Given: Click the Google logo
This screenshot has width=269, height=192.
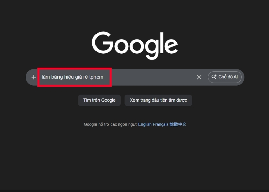Looking at the screenshot, I should coord(135,45).
